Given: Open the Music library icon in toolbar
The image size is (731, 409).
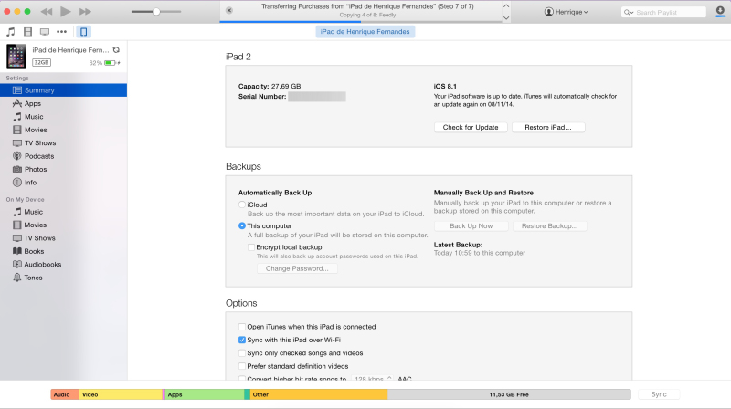Looking at the screenshot, I should [11, 32].
